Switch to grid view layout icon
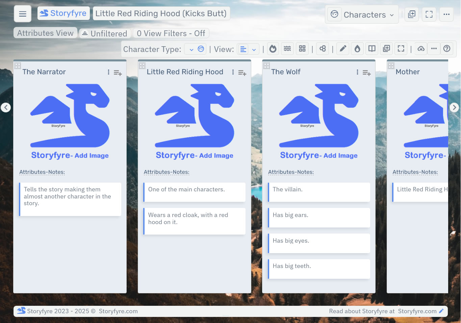 pos(302,48)
